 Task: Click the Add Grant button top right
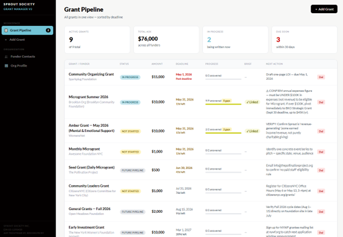tap(324, 9)
